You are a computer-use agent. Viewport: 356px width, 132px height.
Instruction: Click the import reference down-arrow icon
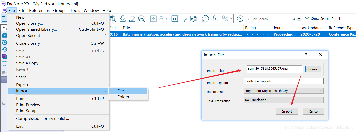[x=123, y=19]
